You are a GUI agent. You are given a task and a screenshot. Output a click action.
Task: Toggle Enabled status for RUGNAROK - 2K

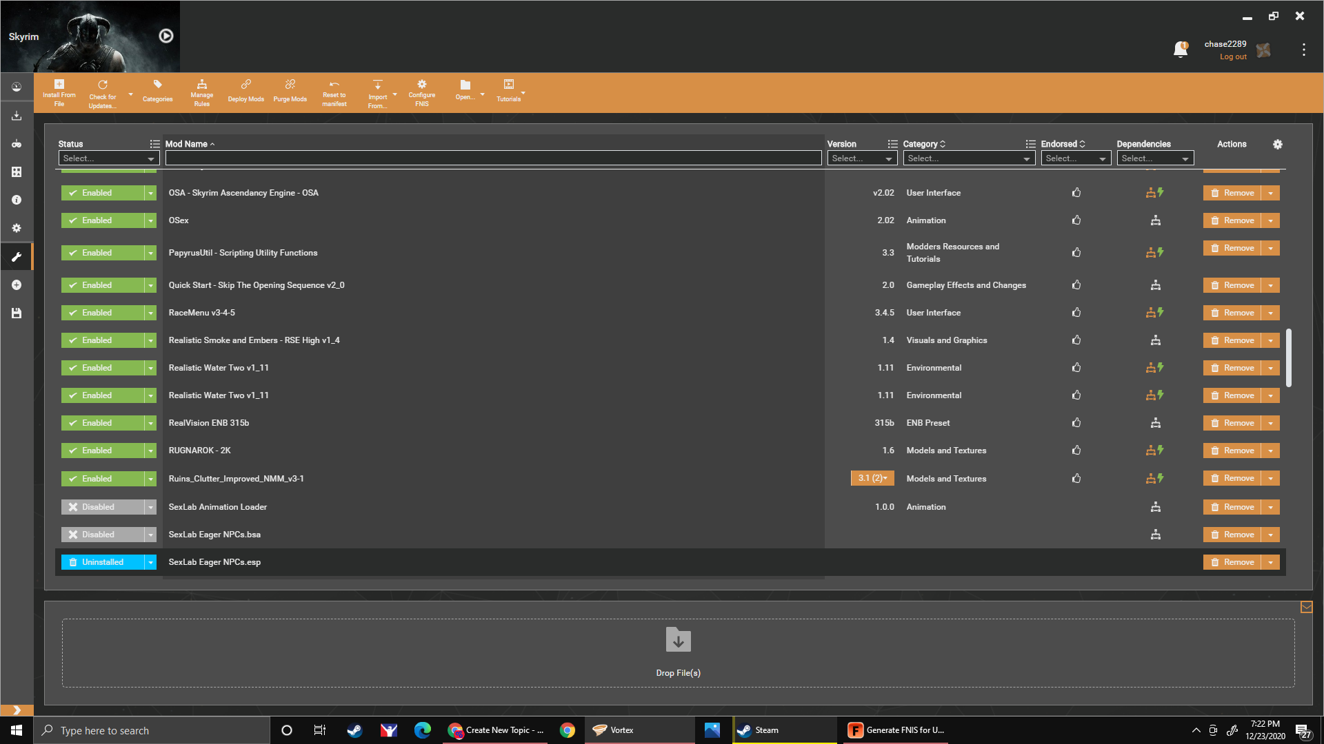click(102, 451)
